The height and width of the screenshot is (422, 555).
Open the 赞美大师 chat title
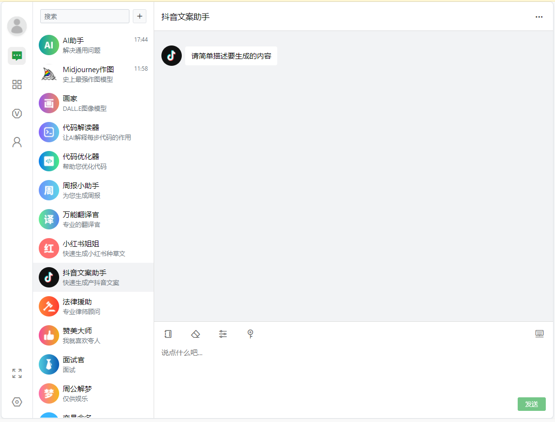click(x=77, y=331)
